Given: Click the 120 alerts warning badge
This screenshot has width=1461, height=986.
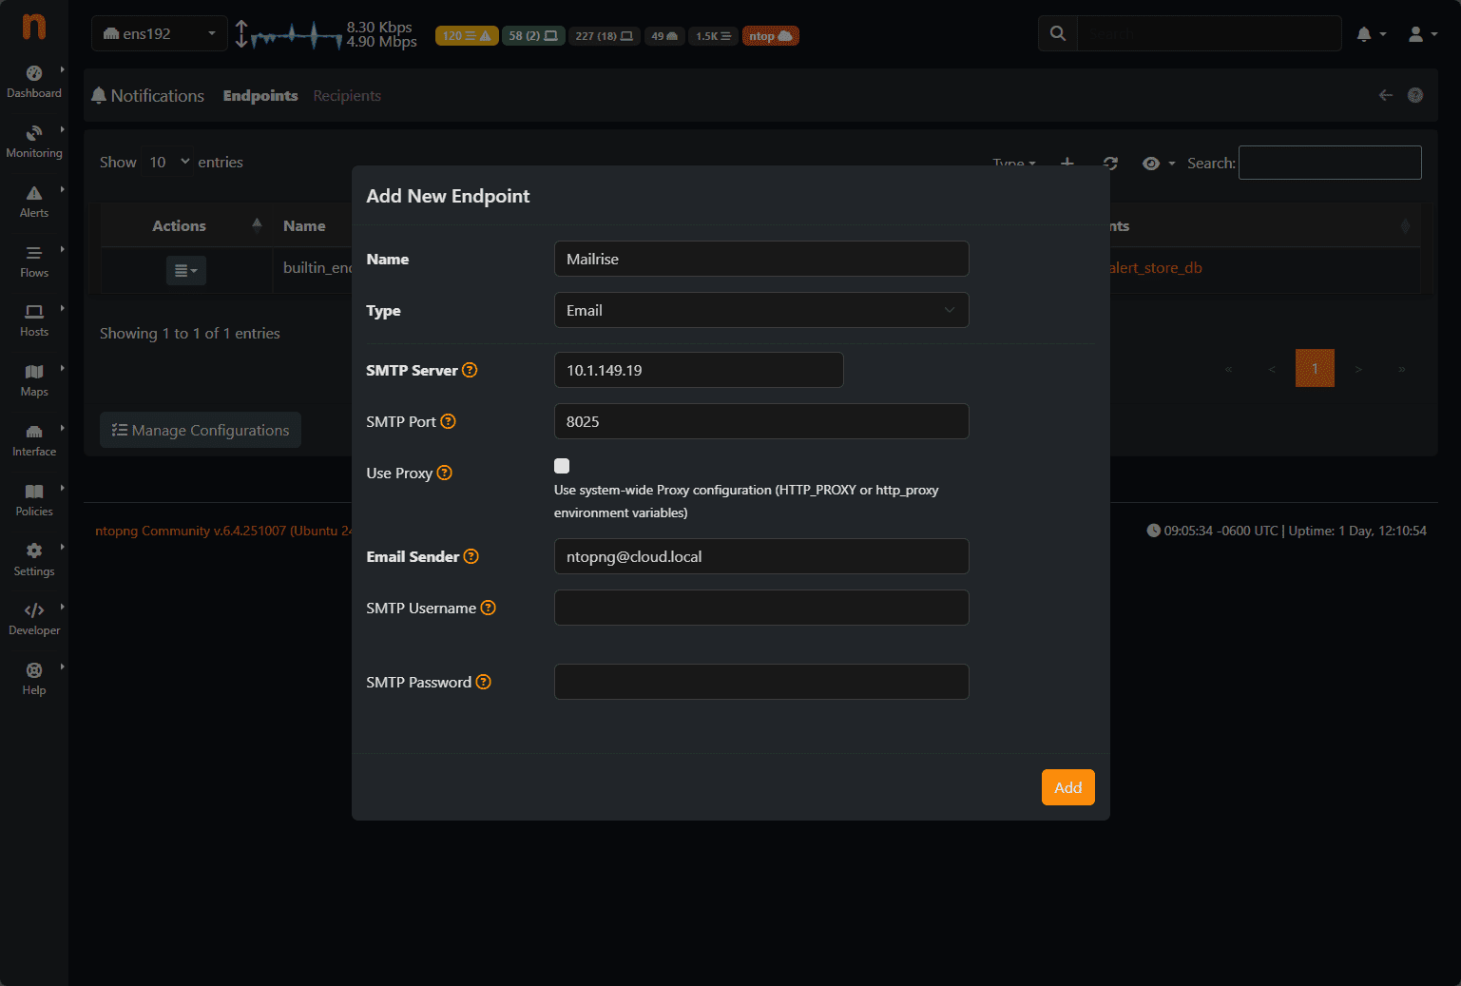Looking at the screenshot, I should pos(466,35).
